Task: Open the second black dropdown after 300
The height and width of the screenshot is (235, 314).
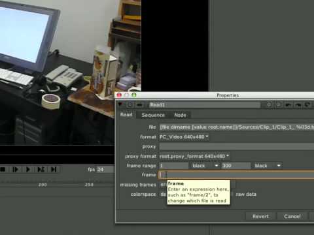Action: 268,166
